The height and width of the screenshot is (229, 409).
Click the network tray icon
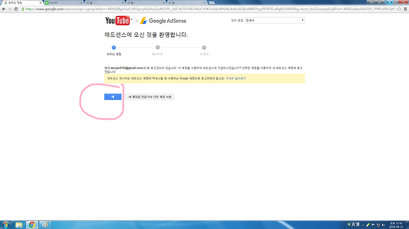(x=378, y=225)
